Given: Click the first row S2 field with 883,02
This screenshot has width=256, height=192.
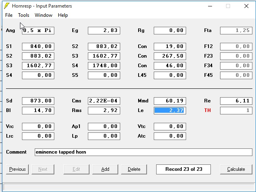Looking at the screenshot, I should tap(104, 46).
